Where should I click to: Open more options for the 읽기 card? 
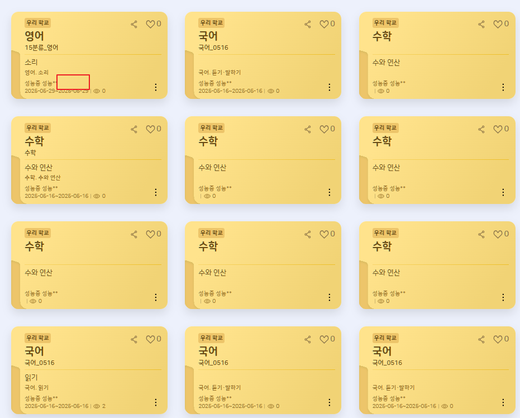point(155,402)
